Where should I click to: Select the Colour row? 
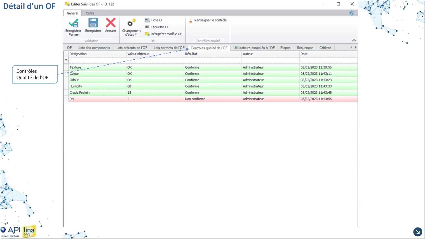(211, 74)
